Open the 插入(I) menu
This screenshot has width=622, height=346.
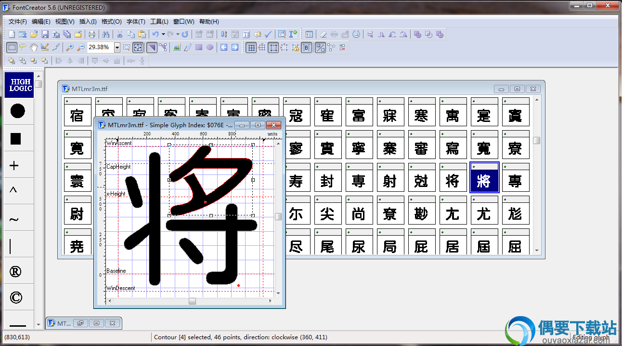[88, 22]
